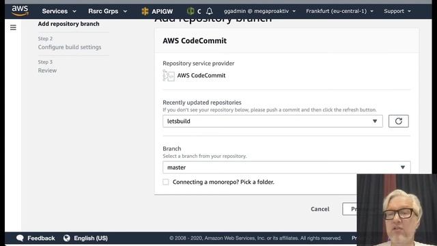Check the Connecting a monorepo checkbox

tap(166, 182)
